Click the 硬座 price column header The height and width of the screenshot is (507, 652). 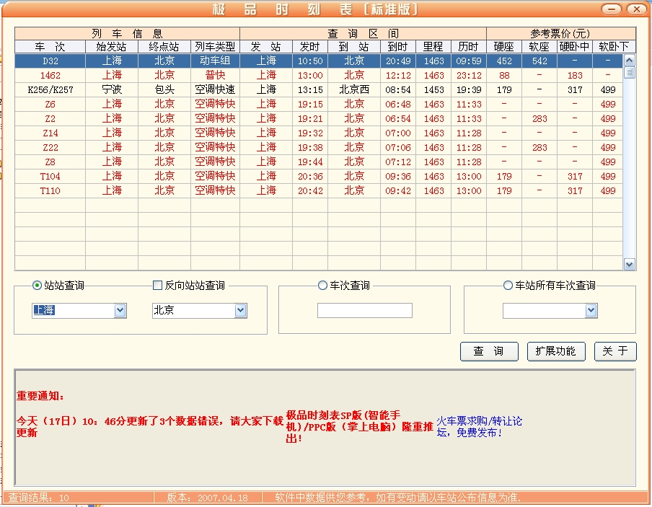click(x=504, y=47)
